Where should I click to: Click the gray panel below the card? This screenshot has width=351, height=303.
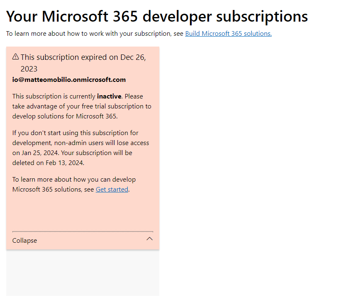83,272
